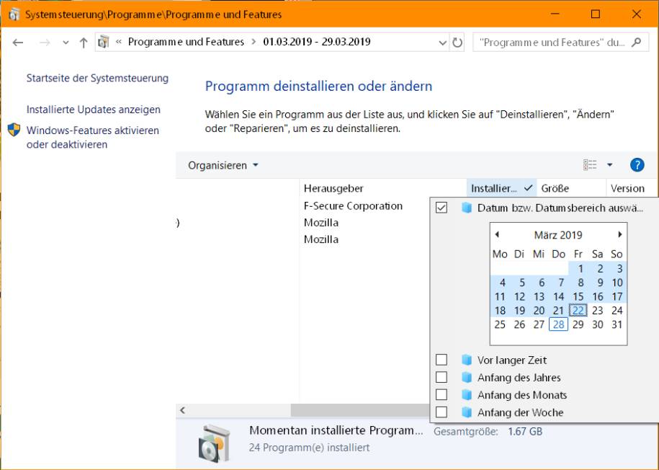Go to next month in calendar
Viewport: 659px width, 470px height.
click(619, 235)
